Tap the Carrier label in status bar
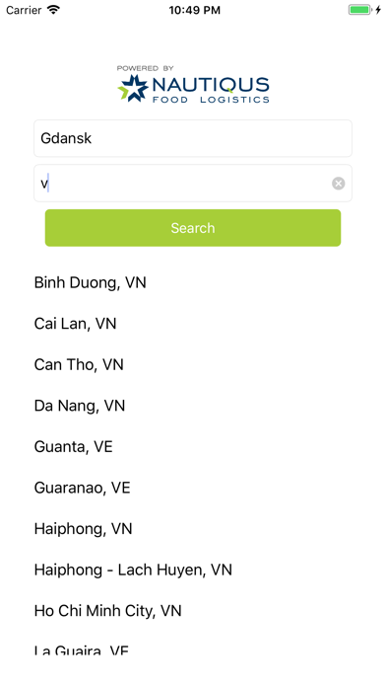Image resolution: width=386 pixels, height=687 pixels. point(24,10)
